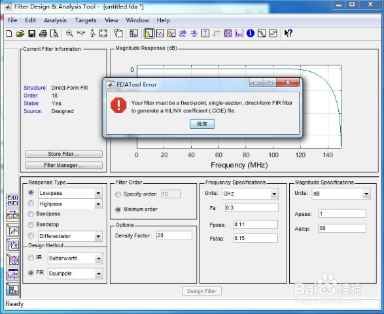Select the Differentiator radio button
Viewport: 384px width, 314px height.
31,235
